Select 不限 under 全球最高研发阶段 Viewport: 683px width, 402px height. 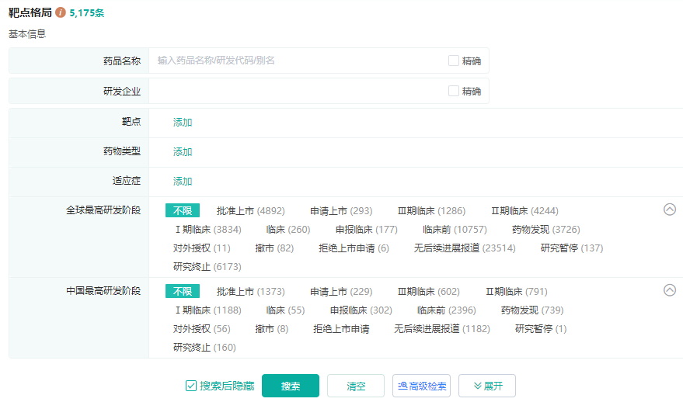183,210
